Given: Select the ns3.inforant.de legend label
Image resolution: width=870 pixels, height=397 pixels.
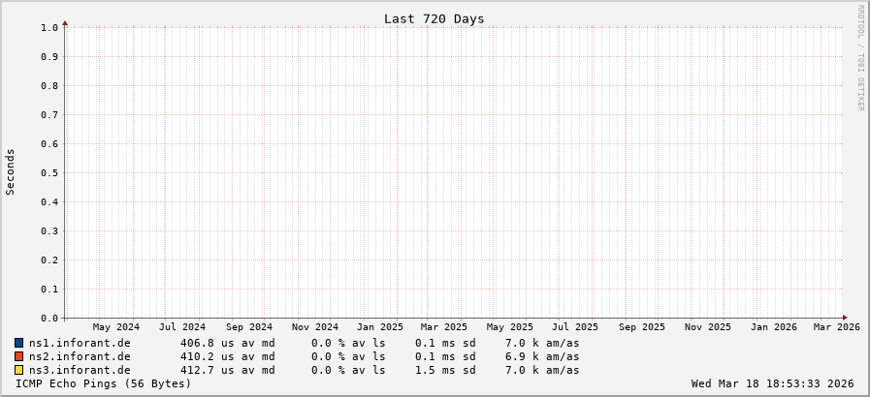Looking at the screenshot, I should 80,370.
